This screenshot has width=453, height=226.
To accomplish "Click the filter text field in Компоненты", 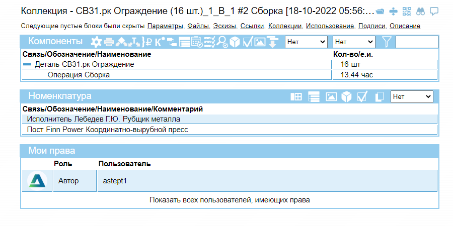I will pos(417,42).
